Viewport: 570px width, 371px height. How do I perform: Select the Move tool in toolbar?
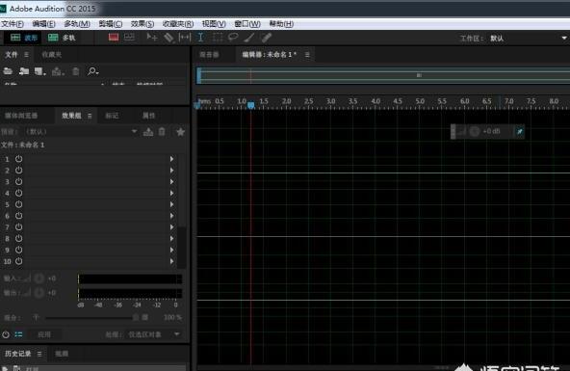151,38
